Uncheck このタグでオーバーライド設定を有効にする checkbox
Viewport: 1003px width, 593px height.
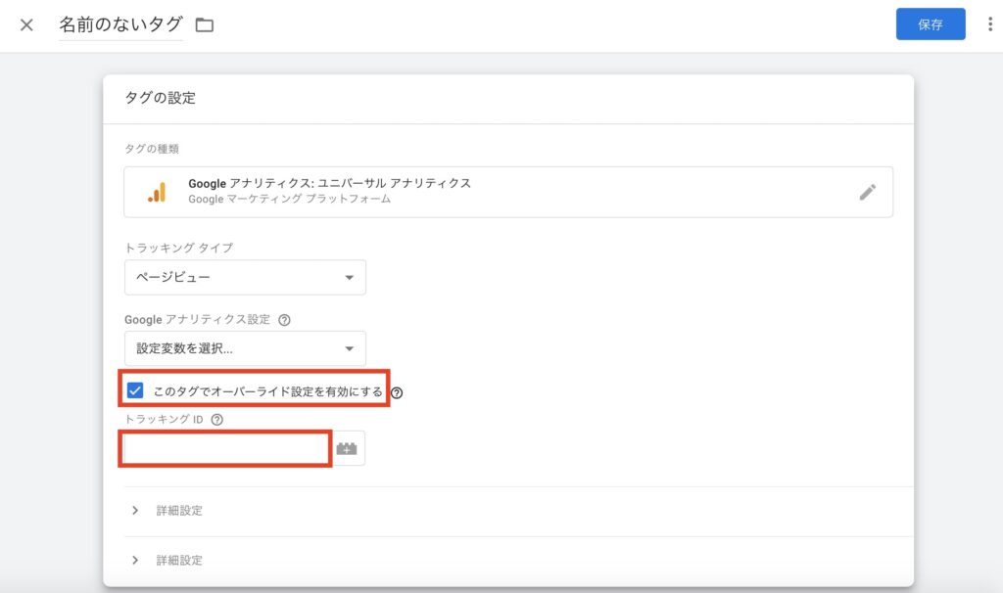coord(135,390)
